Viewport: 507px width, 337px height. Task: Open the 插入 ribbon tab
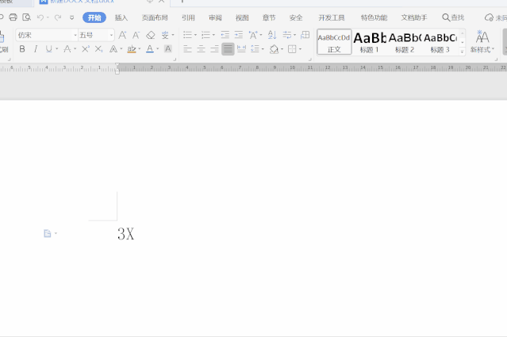point(121,17)
